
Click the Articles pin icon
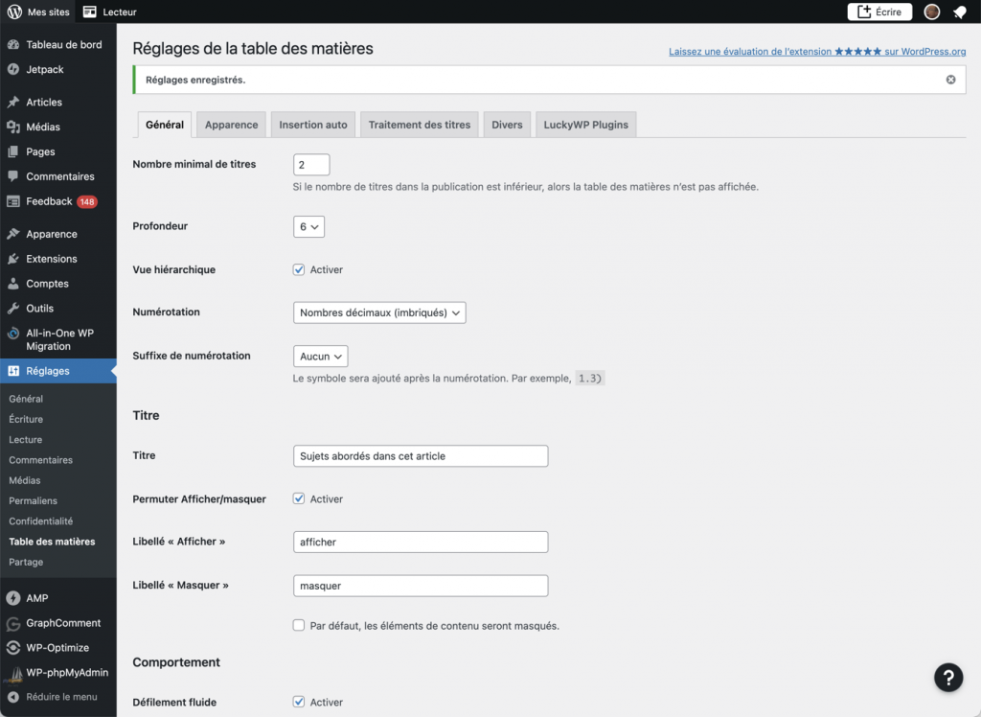13,102
